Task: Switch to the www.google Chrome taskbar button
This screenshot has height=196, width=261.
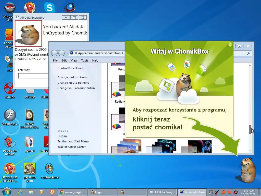Action: [x=73, y=192]
